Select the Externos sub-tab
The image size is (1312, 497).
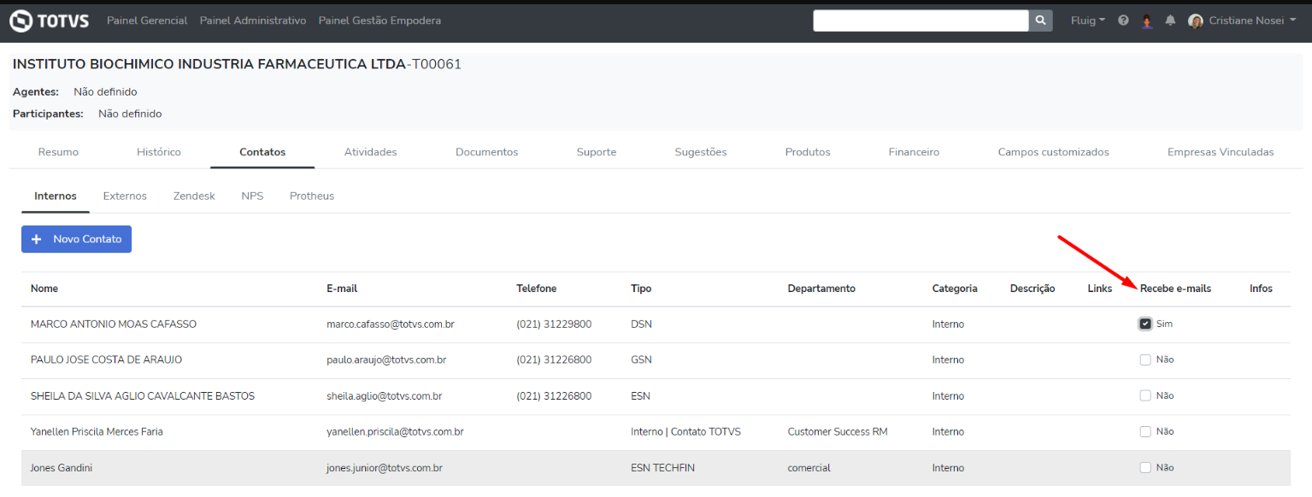point(125,196)
